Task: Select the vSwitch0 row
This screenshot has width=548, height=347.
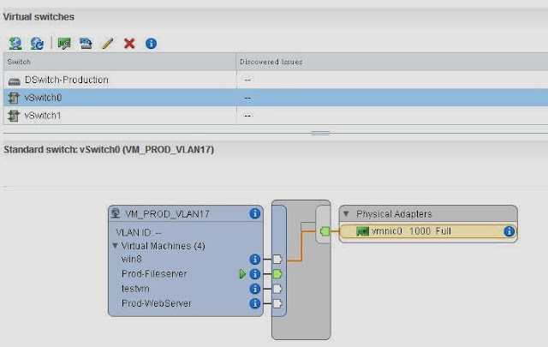Action: 276,98
